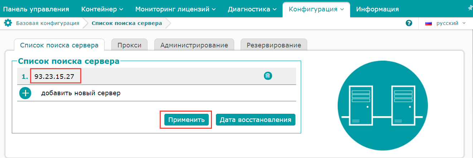Click the plus icon to add server
The image size is (473, 158).
point(25,93)
